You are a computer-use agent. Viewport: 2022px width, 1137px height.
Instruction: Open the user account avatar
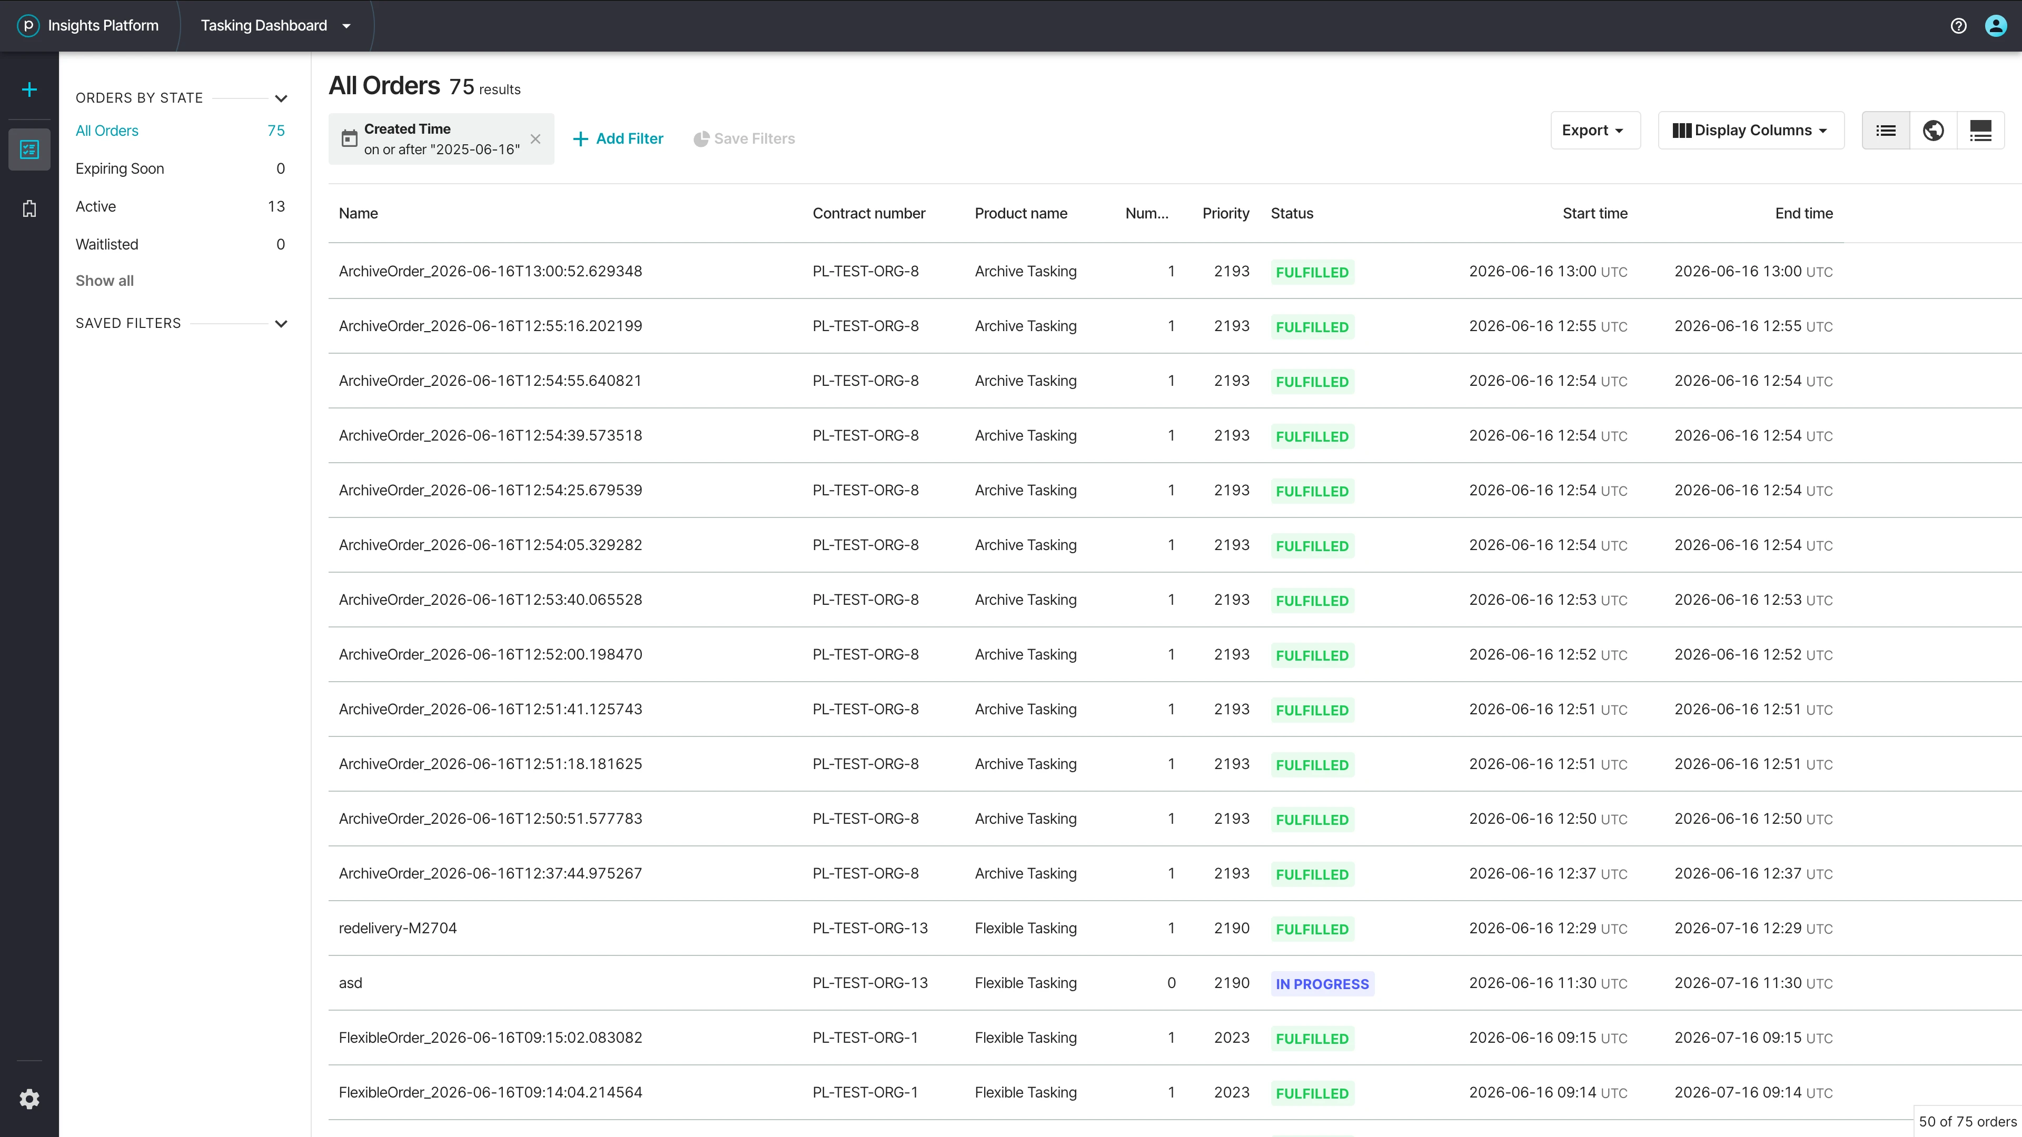tap(1996, 26)
